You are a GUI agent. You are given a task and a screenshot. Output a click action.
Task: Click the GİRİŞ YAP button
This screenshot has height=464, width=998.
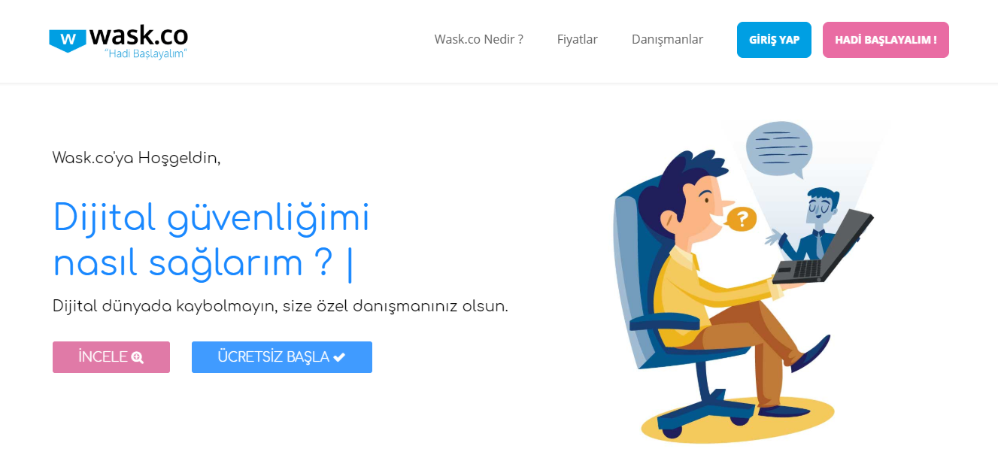[x=774, y=40]
